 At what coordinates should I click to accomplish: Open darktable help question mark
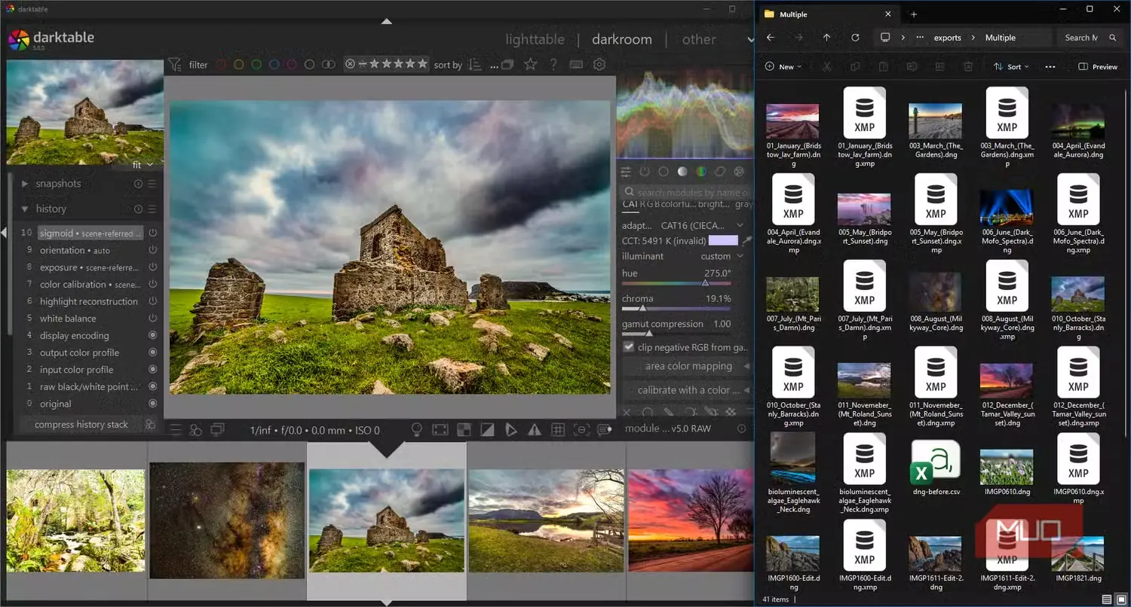pyautogui.click(x=553, y=65)
